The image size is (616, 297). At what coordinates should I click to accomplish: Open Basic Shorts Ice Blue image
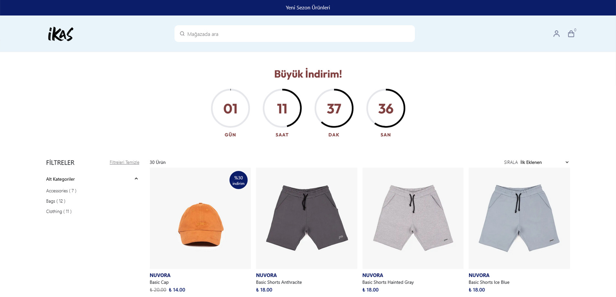(x=519, y=219)
